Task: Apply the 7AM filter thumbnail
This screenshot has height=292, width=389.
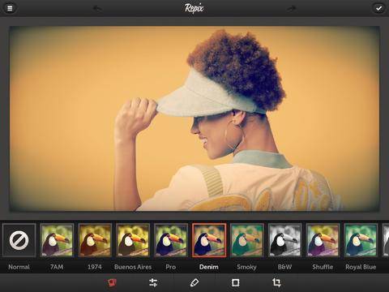Action: pos(57,240)
